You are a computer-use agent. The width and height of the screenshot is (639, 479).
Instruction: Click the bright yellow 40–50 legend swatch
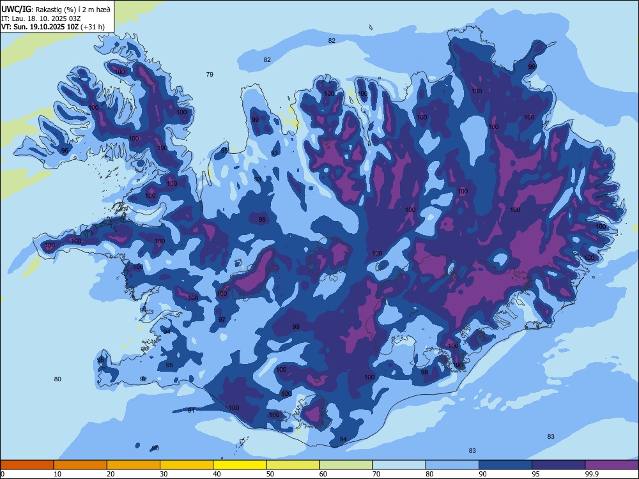coord(240,465)
